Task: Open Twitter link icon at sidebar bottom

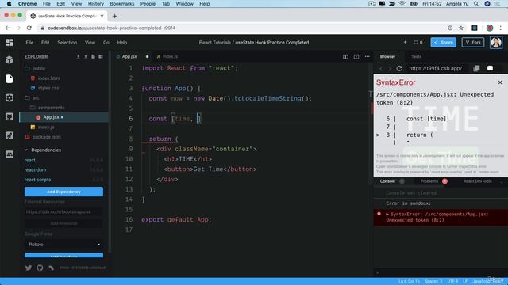Action: pyautogui.click(x=29, y=268)
